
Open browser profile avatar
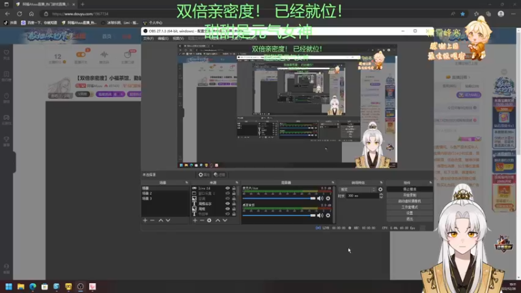click(x=501, y=14)
